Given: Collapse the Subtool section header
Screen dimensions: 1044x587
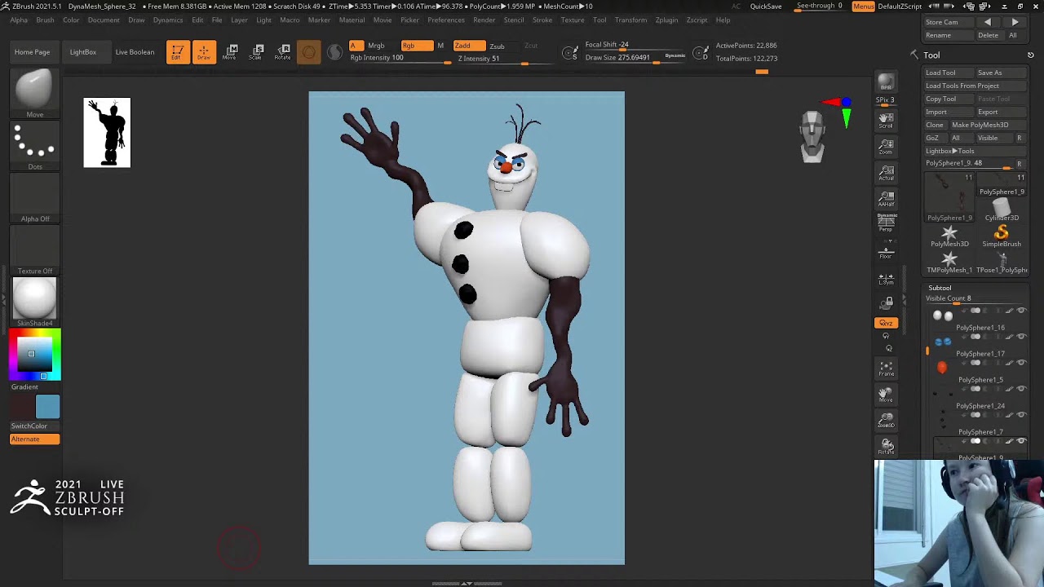Looking at the screenshot, I should tap(940, 288).
